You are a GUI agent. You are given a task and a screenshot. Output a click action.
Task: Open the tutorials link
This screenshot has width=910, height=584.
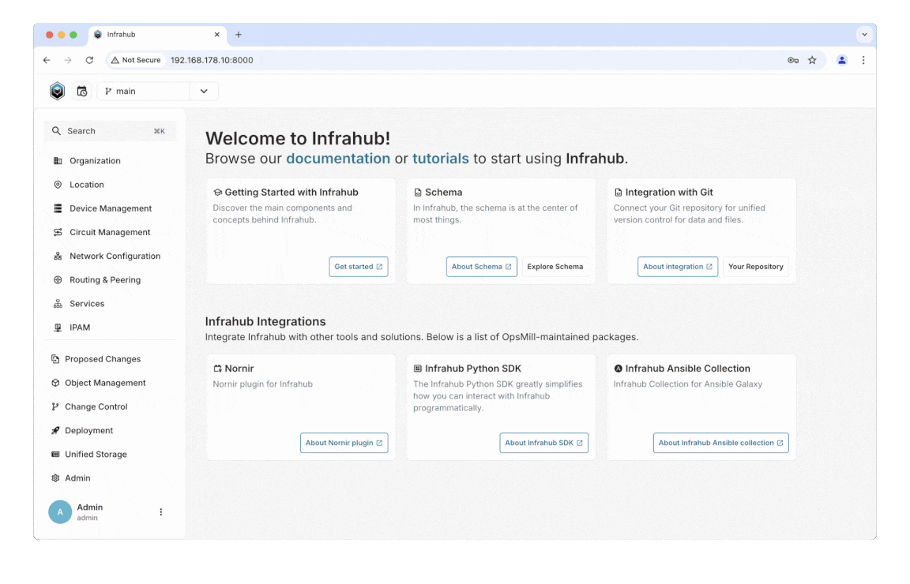(x=441, y=159)
